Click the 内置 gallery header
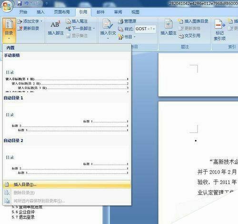The image size is (238, 224). click(67, 48)
